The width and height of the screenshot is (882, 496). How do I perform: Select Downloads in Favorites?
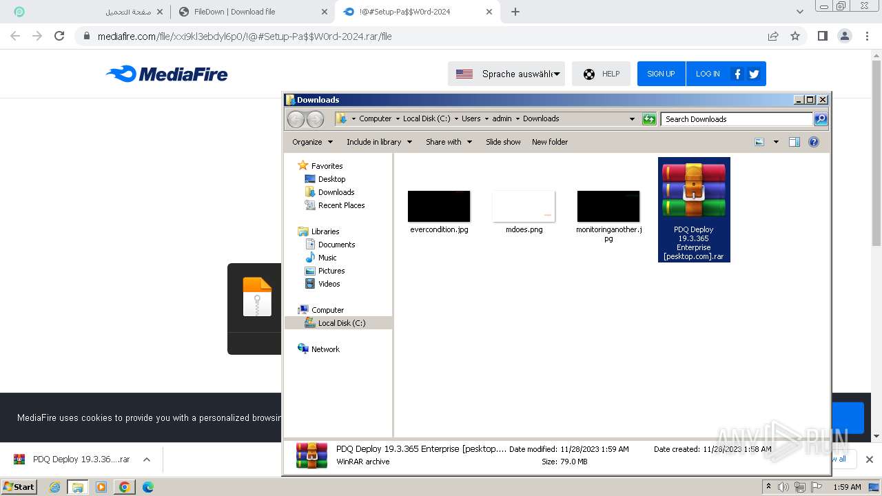(x=336, y=192)
